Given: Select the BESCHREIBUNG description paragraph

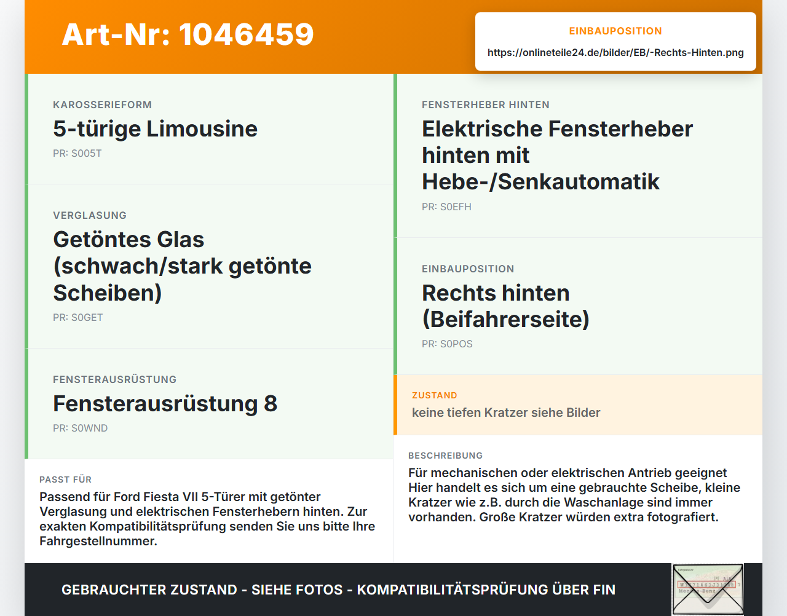Looking at the screenshot, I should pyautogui.click(x=574, y=495).
